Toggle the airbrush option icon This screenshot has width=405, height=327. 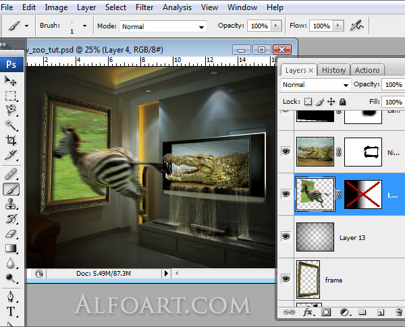(356, 26)
